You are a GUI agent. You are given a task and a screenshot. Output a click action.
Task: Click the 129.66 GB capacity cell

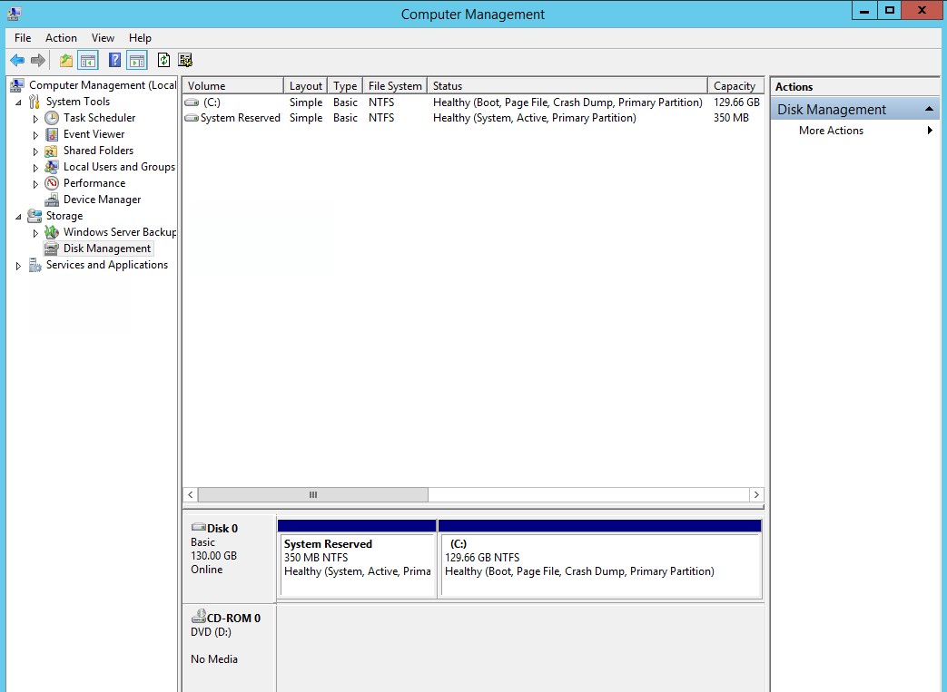click(x=736, y=102)
